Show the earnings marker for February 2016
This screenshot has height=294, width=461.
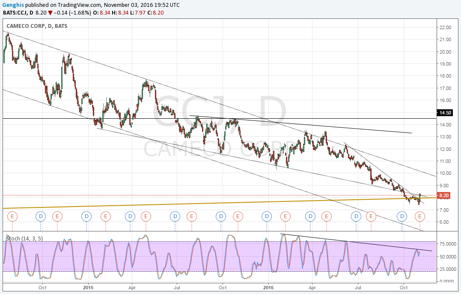(x=285, y=216)
